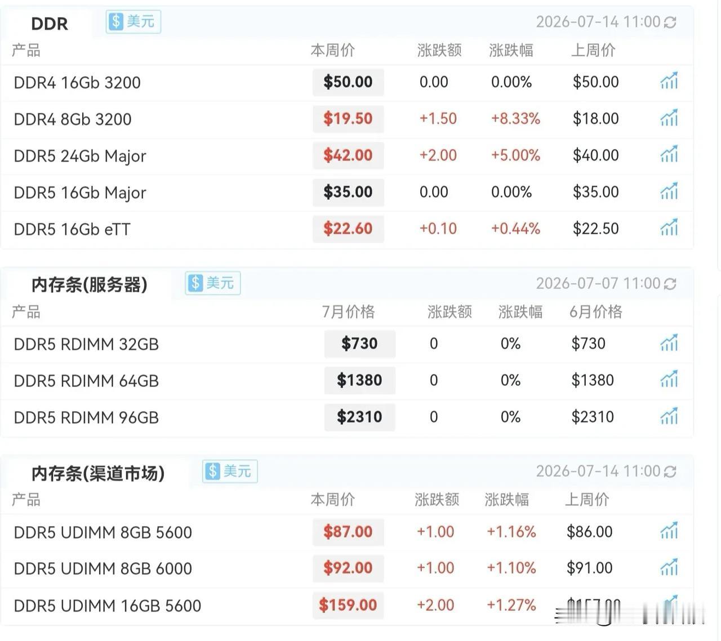Click the DDR section 本周价 column header
This screenshot has width=721, height=641.
333,51
